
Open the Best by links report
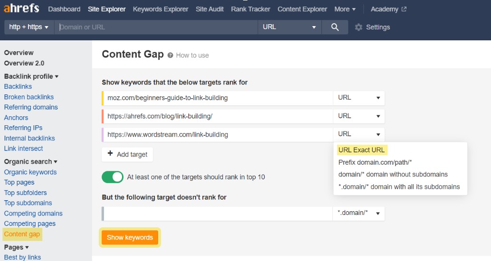[22, 257]
